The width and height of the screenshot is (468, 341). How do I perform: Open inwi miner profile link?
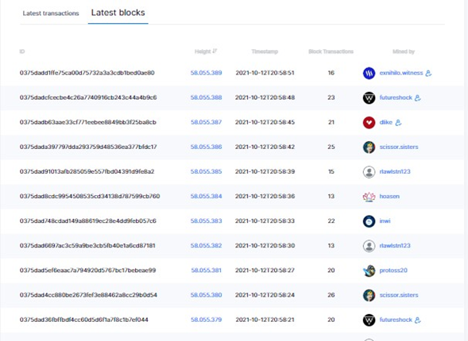click(x=385, y=221)
